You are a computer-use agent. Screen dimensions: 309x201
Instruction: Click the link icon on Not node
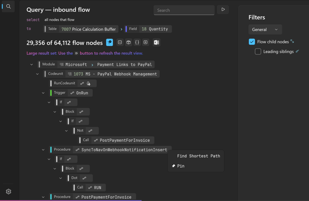pos(90,131)
